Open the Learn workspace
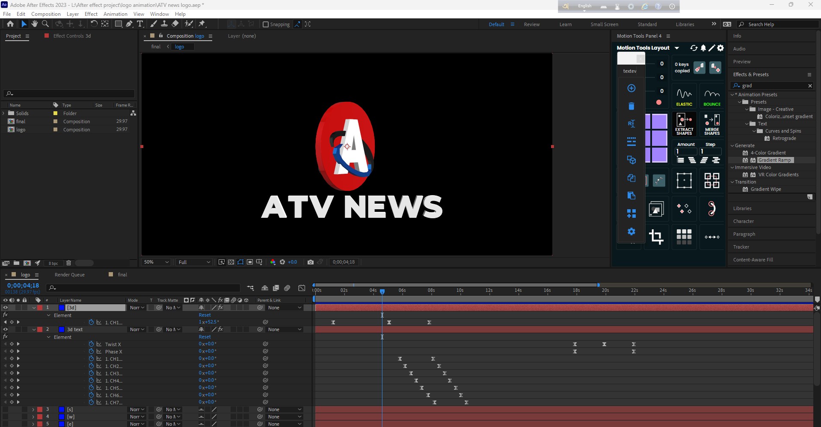The image size is (821, 427). click(566, 24)
